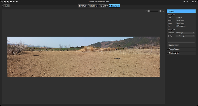The image size is (198, 106).
Task: Switch to the 3 CROP step
Action: (x=104, y=6)
